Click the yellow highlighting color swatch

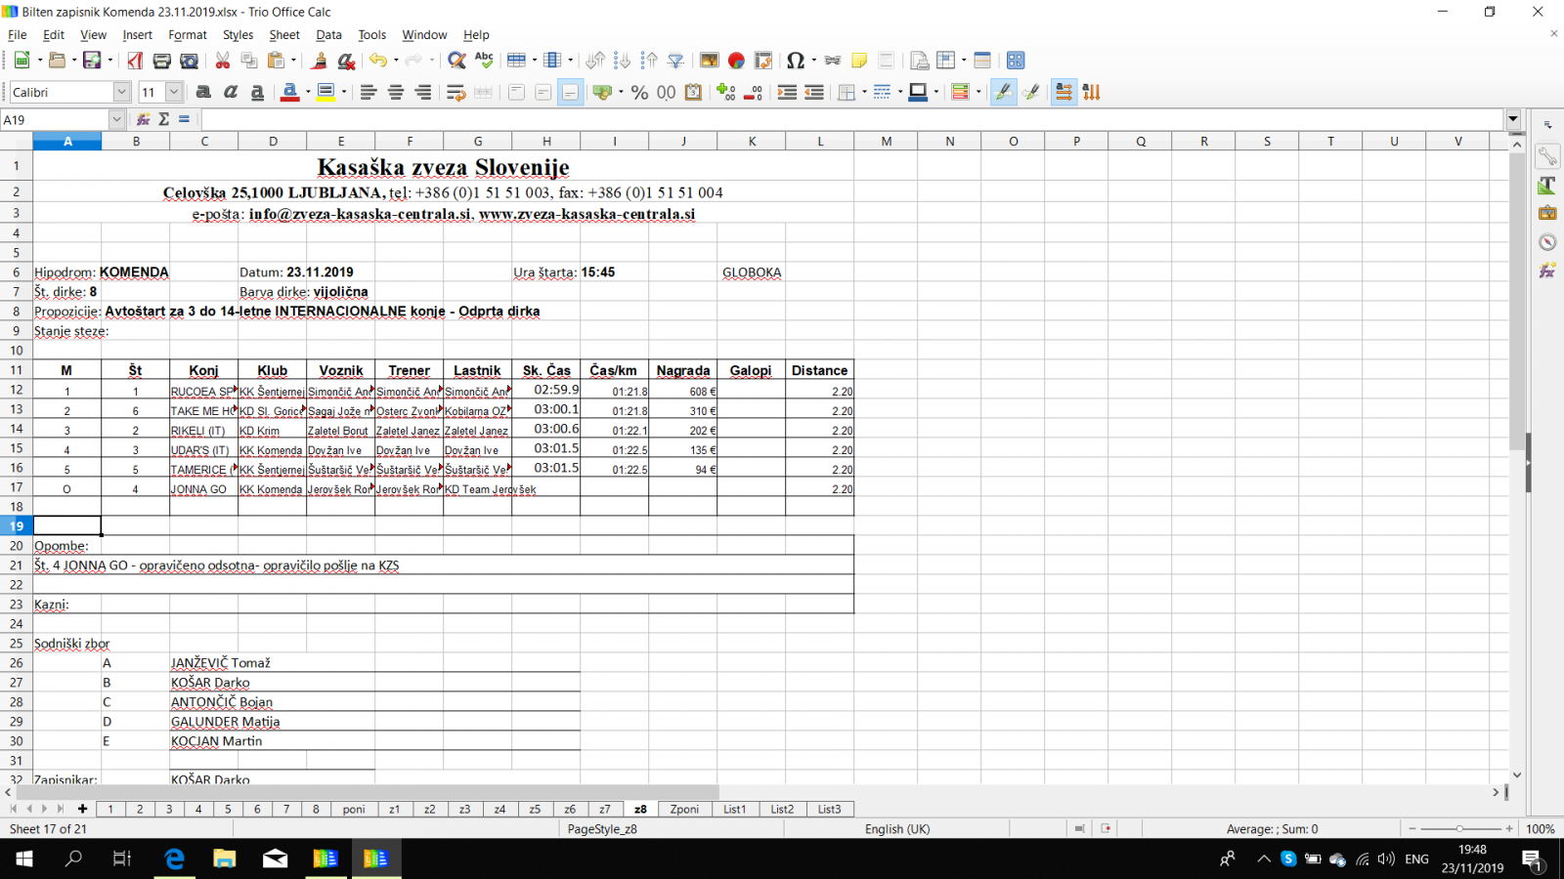326,92
